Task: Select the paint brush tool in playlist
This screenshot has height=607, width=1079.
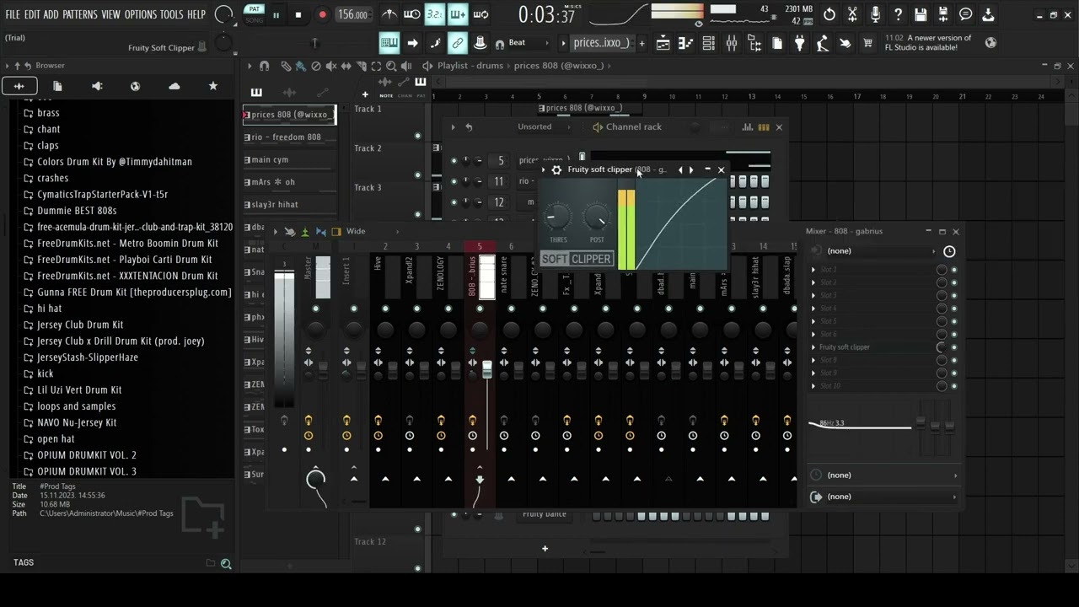Action: 301,66
